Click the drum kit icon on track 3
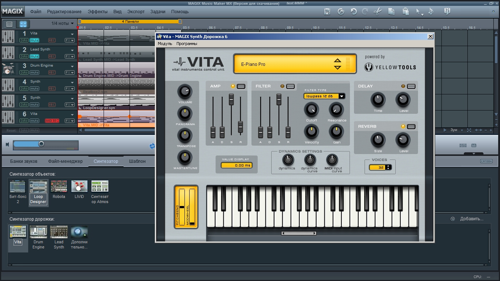 8,69
